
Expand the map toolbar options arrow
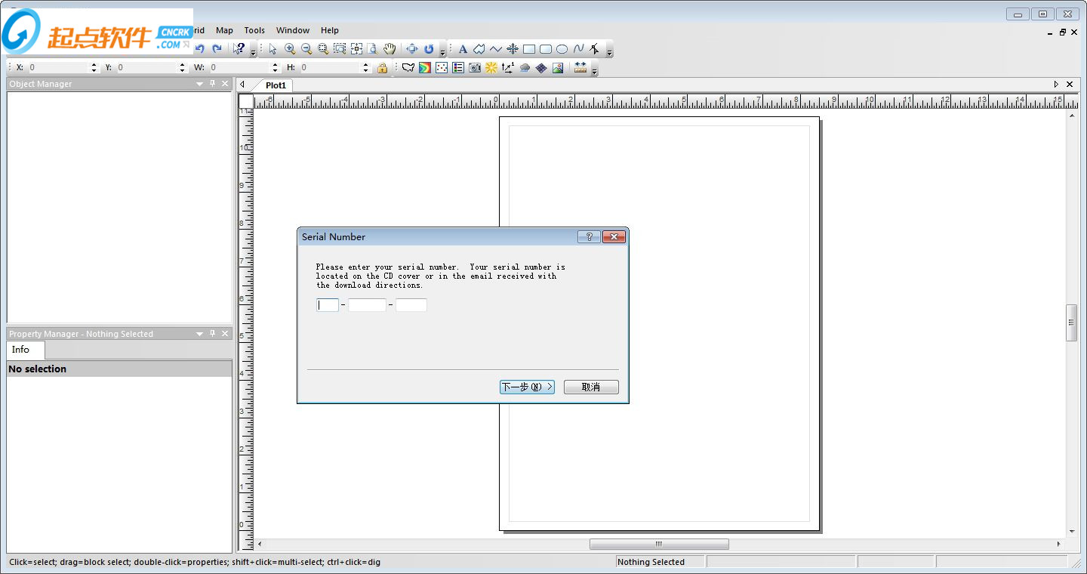click(595, 69)
